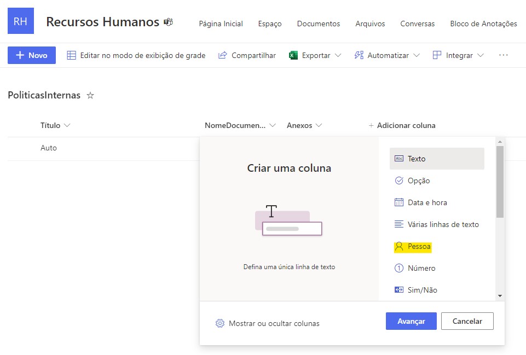This screenshot has height=355, width=526.
Task: Click the Cancelar button
Action: 467,321
